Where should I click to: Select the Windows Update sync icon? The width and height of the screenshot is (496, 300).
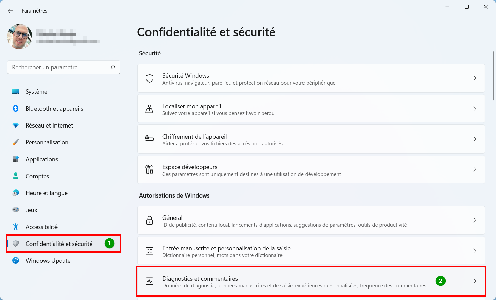point(16,260)
